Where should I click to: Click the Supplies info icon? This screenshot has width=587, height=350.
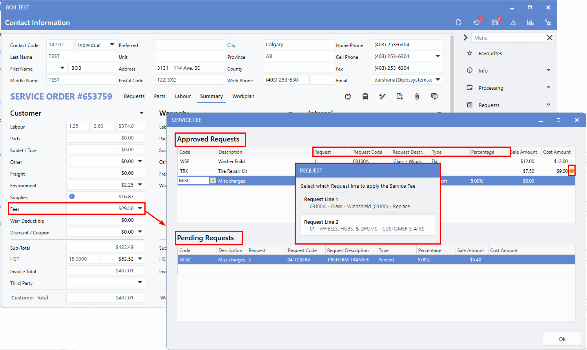pos(72,196)
